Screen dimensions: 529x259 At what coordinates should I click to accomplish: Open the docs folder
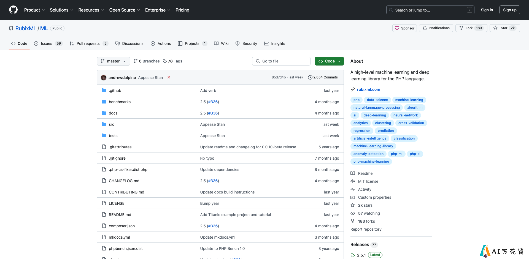click(x=113, y=113)
